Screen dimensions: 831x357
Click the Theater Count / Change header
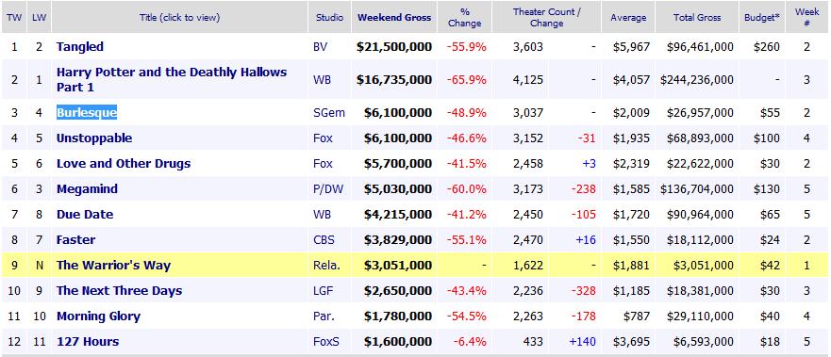[x=546, y=18]
